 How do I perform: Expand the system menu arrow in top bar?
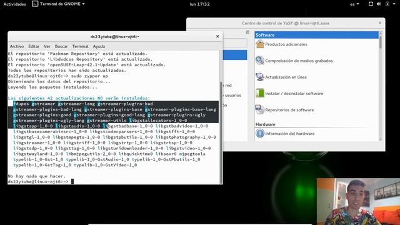pos(394,4)
